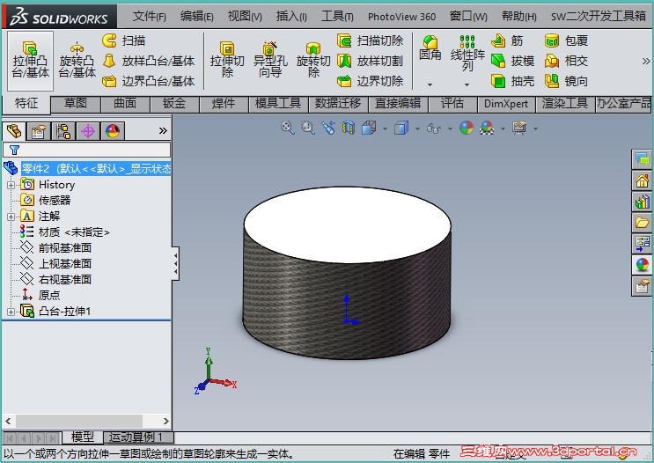Open the ConfigurationManager tab icon
654x463 pixels.
63,131
